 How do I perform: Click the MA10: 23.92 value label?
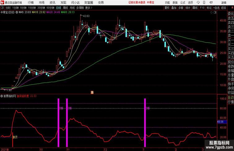39,12
